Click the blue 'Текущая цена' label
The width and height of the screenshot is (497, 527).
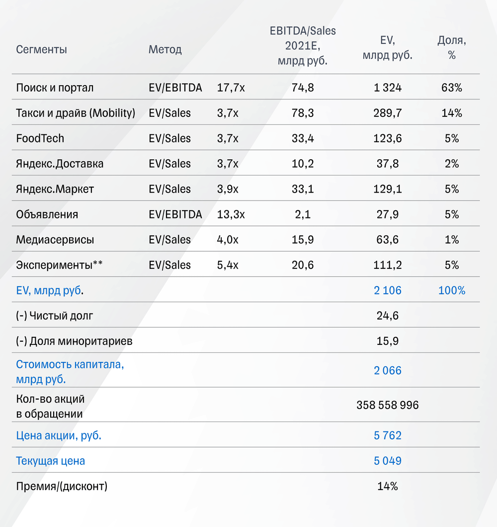coord(50,461)
